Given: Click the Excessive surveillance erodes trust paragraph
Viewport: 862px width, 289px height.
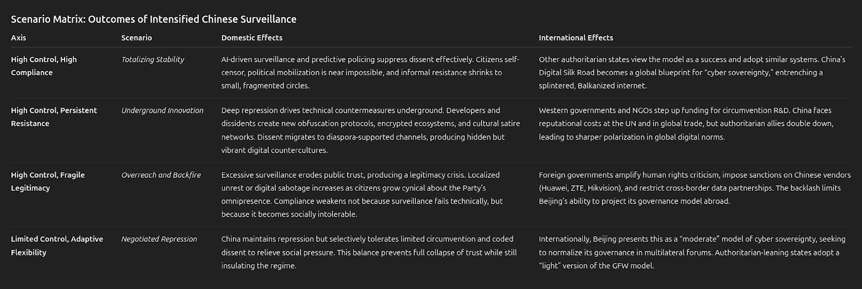Looking at the screenshot, I should pos(361,194).
